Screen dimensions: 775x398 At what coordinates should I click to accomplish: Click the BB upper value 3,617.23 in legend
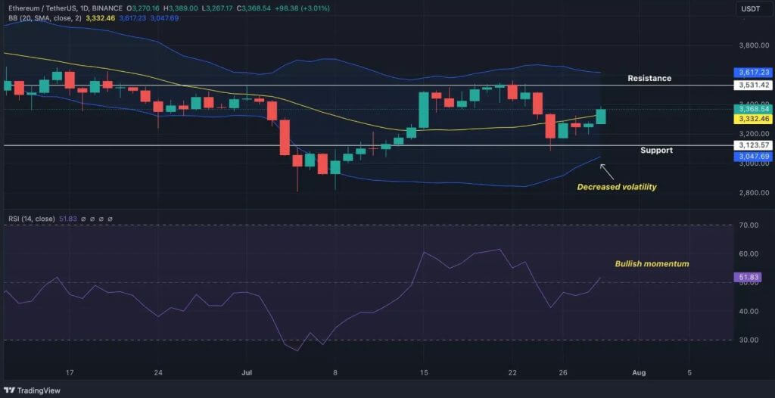click(133, 18)
